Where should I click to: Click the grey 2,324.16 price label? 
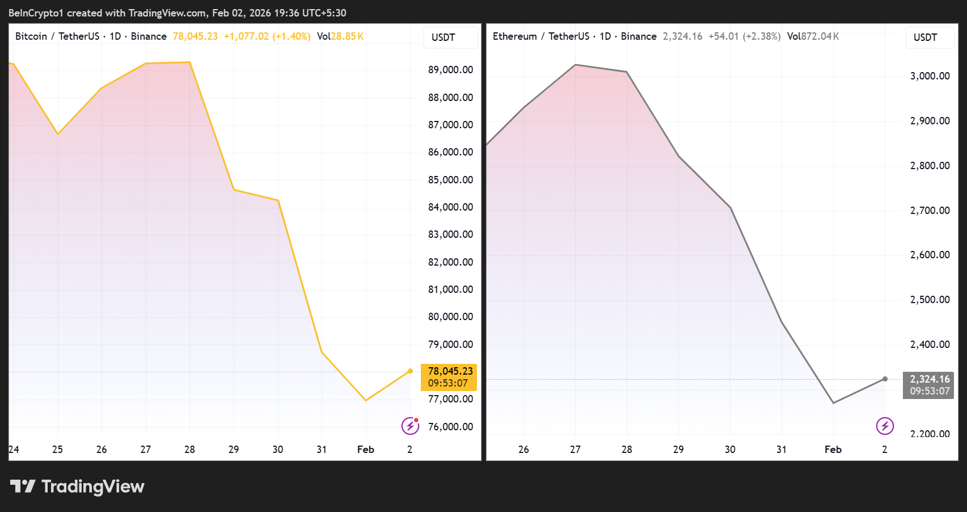(929, 384)
